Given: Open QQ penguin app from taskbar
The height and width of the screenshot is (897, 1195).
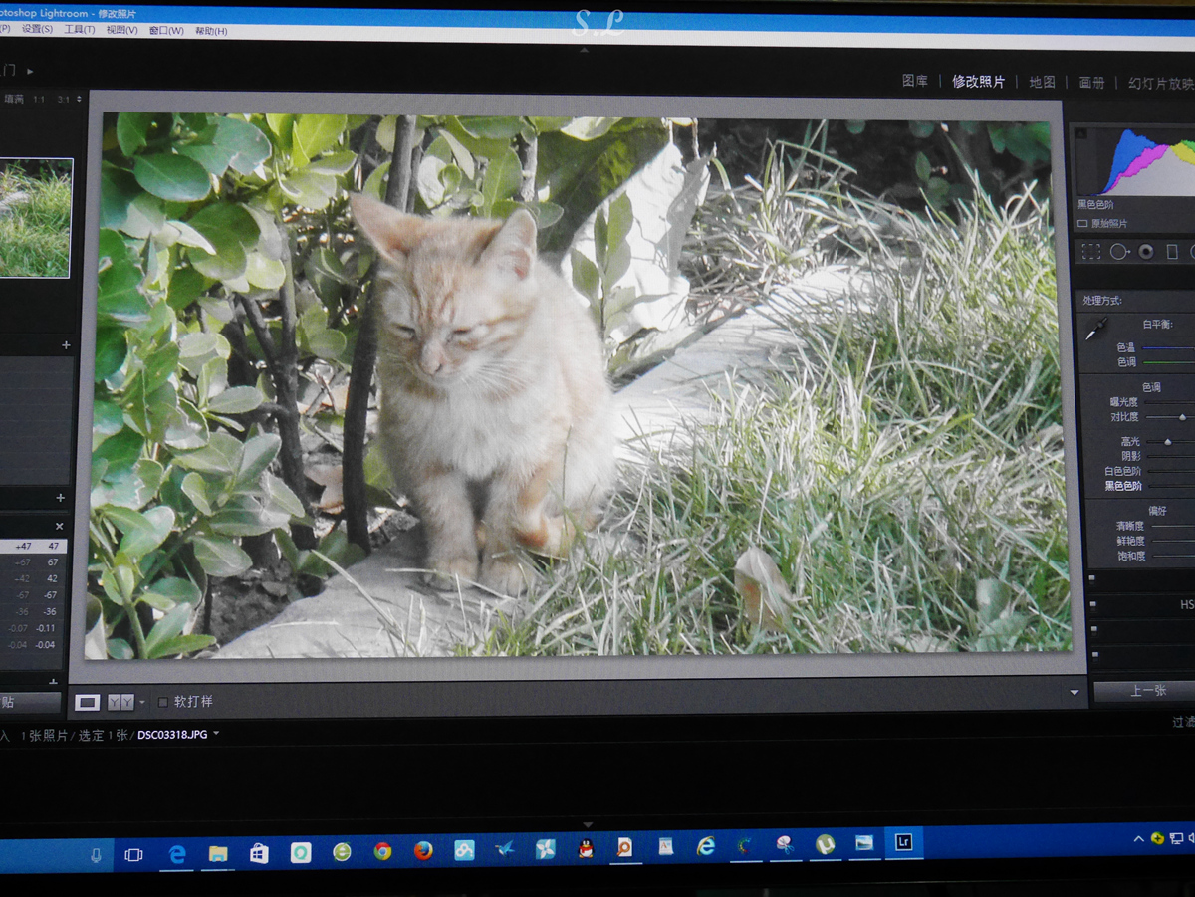Looking at the screenshot, I should (x=586, y=849).
